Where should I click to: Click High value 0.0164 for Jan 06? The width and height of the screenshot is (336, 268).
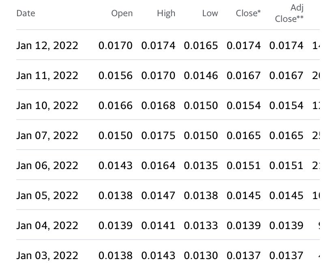click(158, 165)
